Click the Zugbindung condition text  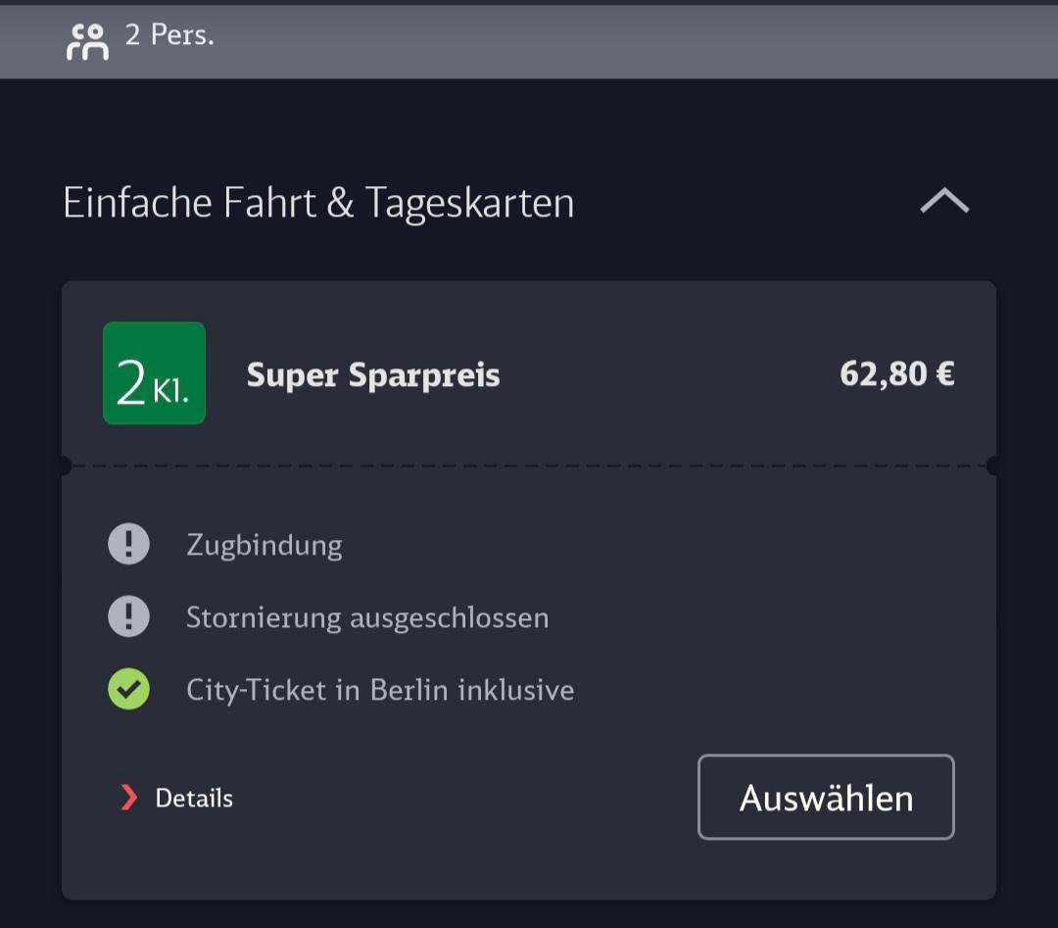(x=264, y=545)
